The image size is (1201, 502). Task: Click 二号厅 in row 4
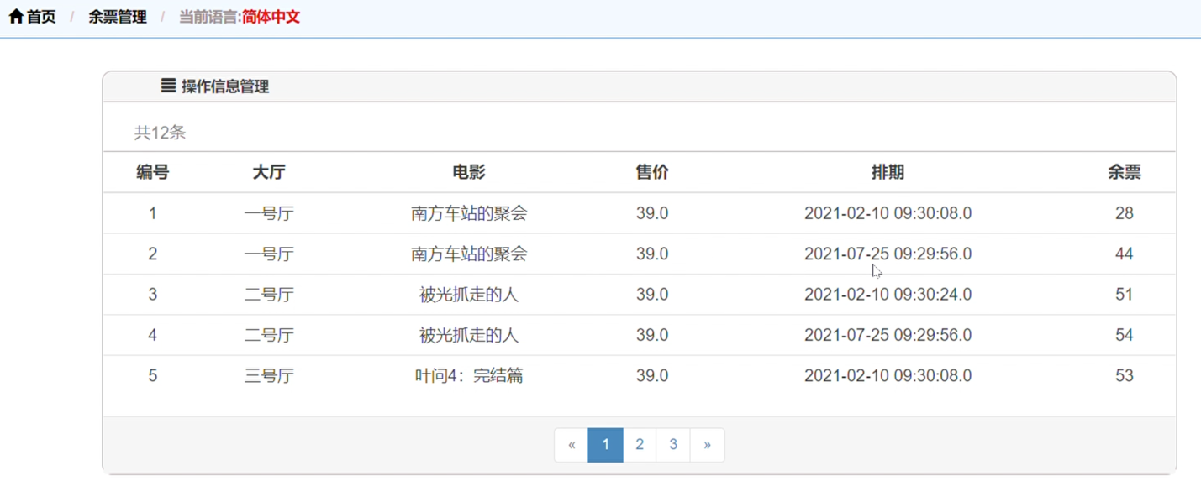coord(269,335)
